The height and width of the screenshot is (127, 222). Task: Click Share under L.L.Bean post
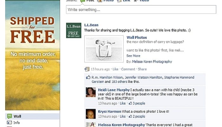[142, 69]
